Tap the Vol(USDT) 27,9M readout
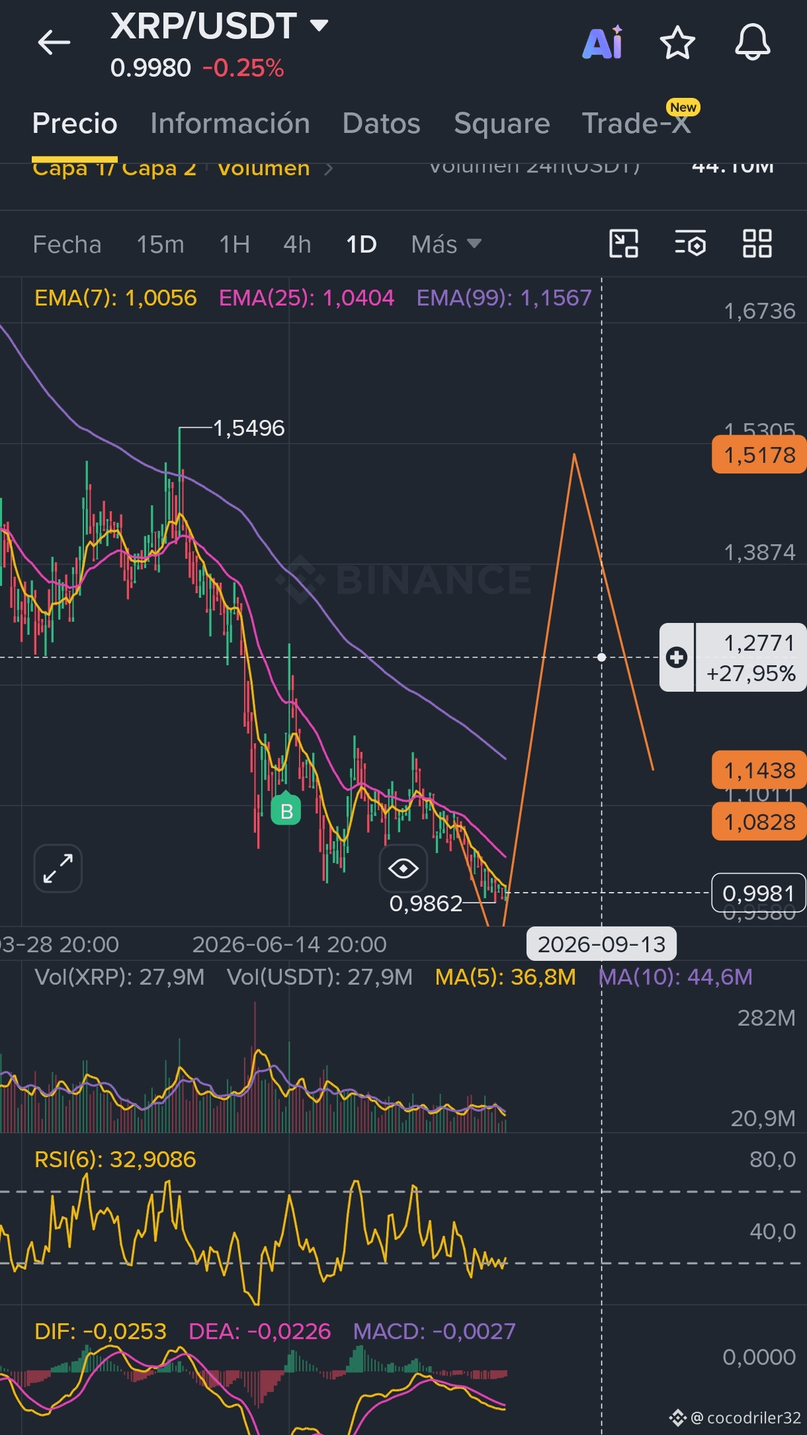807x1435 pixels. tap(319, 977)
